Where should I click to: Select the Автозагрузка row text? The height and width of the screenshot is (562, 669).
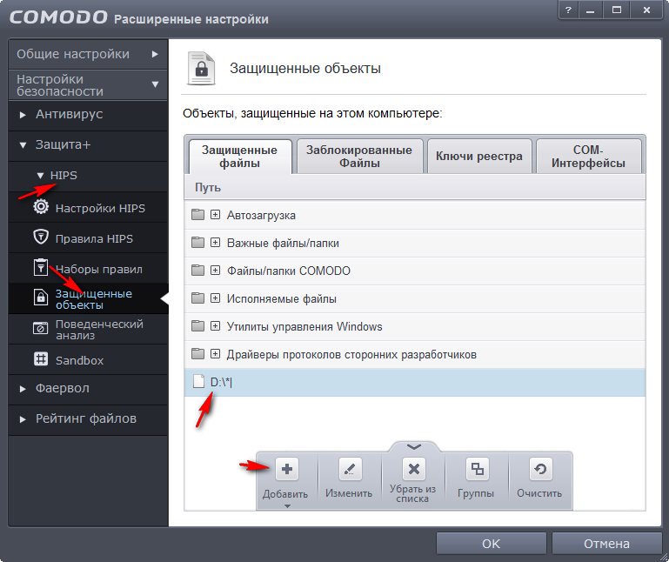261,215
